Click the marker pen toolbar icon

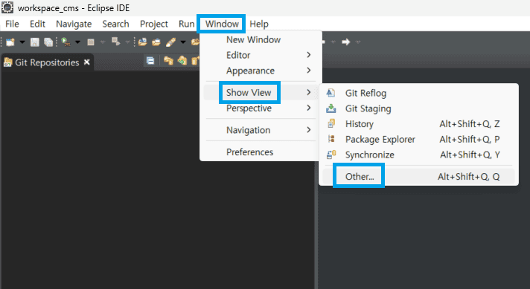(170, 42)
